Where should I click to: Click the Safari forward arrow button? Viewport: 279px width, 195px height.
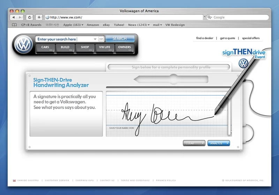click(x=20, y=17)
